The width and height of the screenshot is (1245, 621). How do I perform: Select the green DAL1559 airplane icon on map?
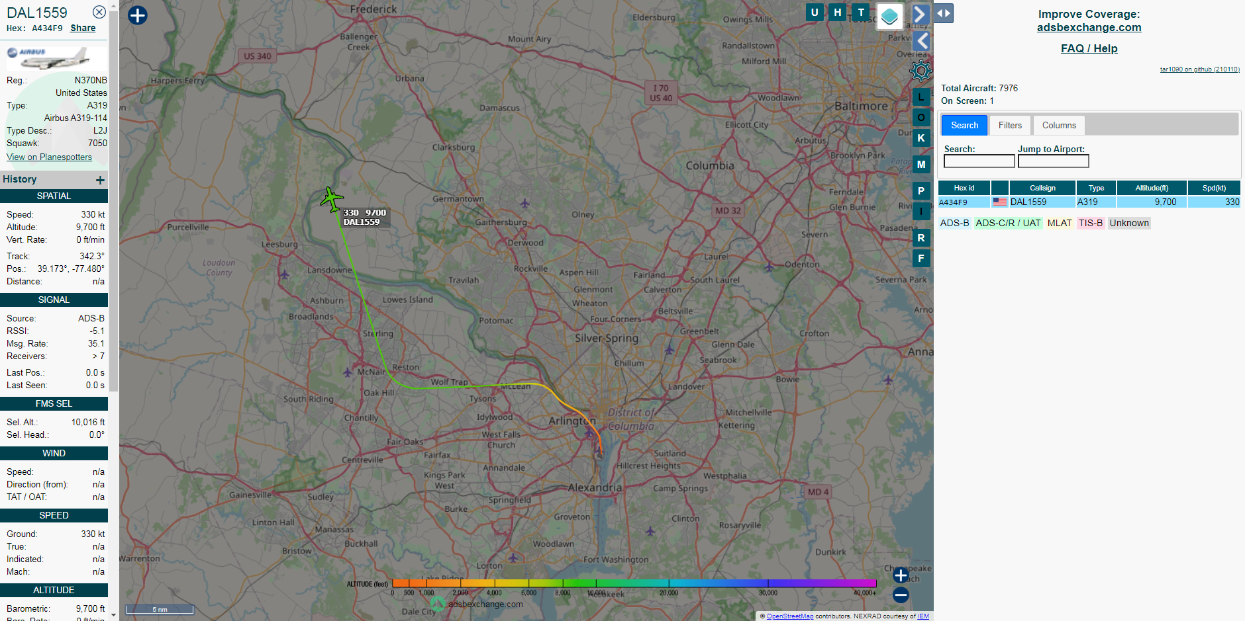click(x=331, y=199)
